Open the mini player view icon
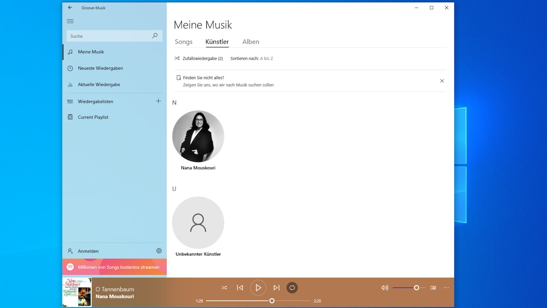 point(433,288)
